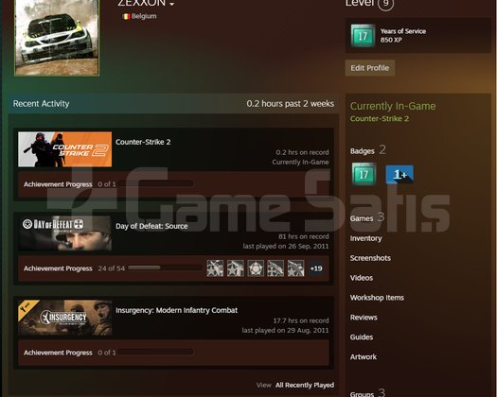Click the Belgium flag icon

point(126,16)
